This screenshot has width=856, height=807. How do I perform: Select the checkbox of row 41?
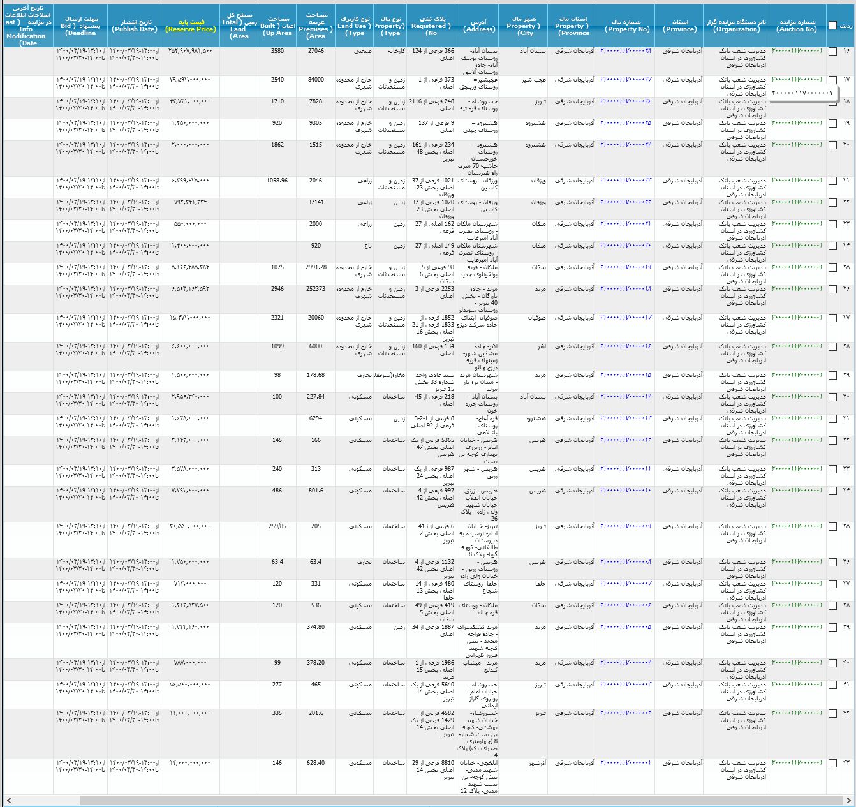[x=832, y=685]
